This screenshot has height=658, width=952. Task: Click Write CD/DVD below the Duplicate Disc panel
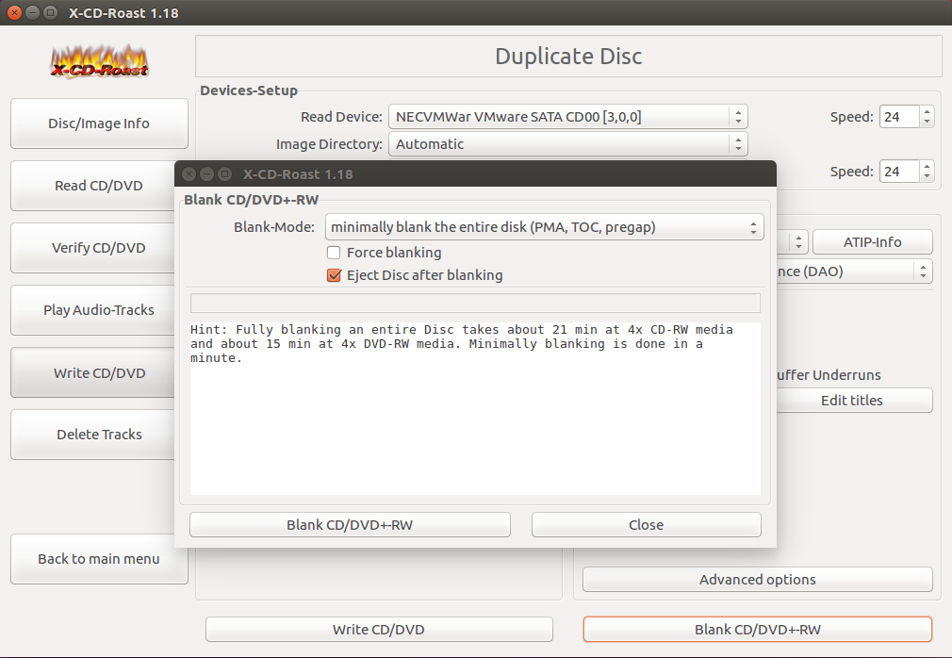[x=379, y=630]
